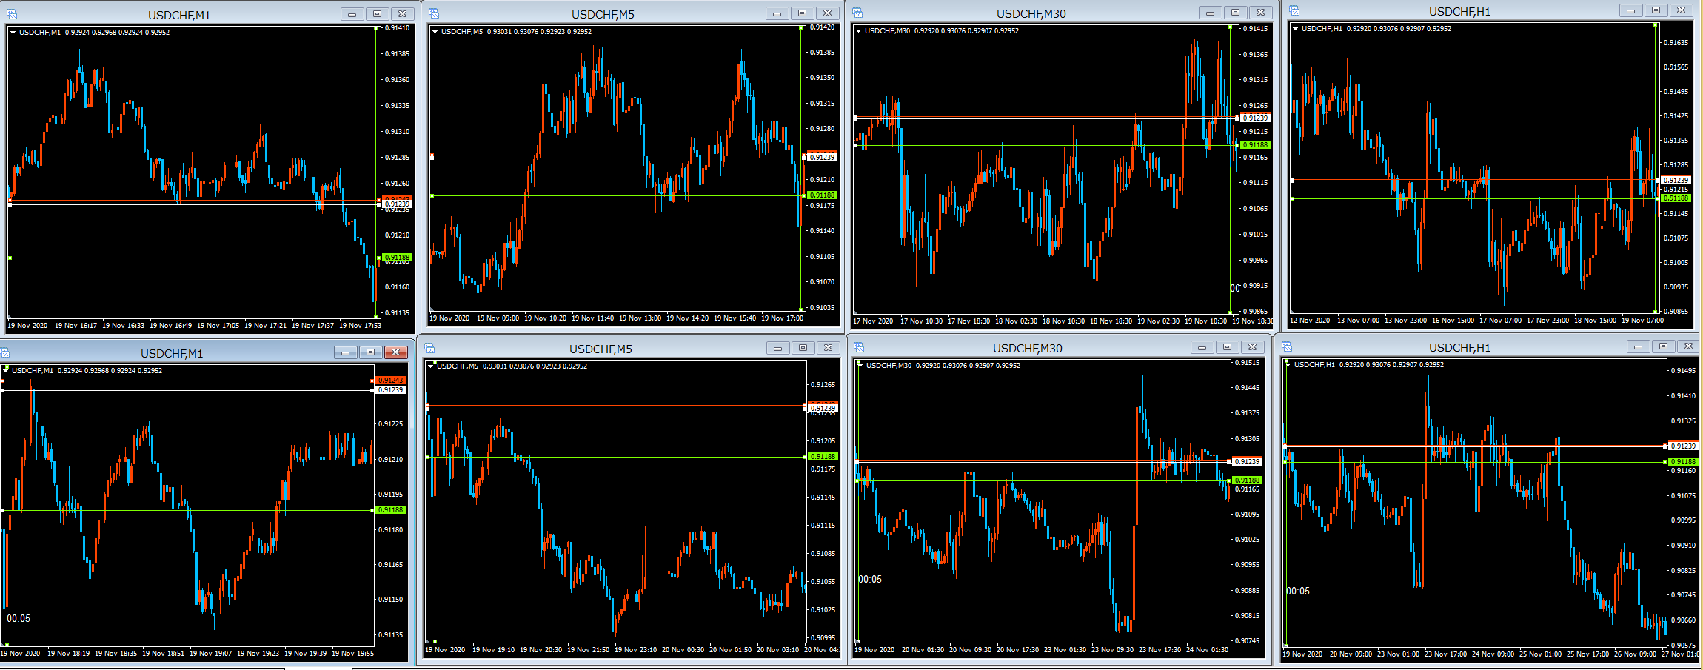The width and height of the screenshot is (1703, 670).
Task: Open the dropdown triangle in upper USDCHF,M30 chart
Action: 858,31
